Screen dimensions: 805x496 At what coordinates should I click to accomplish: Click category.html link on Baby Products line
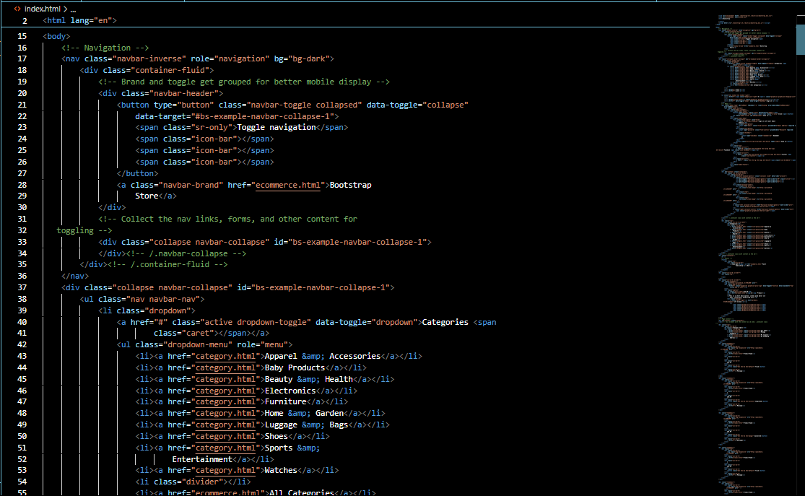coord(226,367)
